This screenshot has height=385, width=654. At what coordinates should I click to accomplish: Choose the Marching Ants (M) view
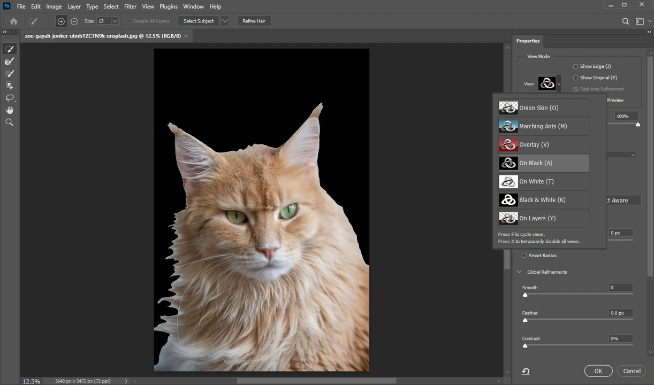click(543, 126)
